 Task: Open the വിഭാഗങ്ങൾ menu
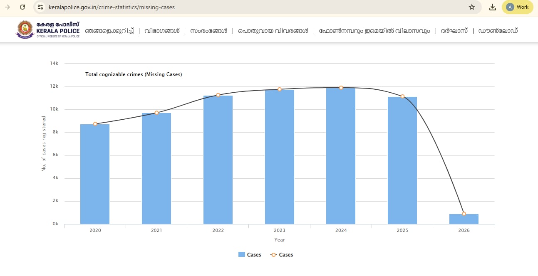coord(162,31)
